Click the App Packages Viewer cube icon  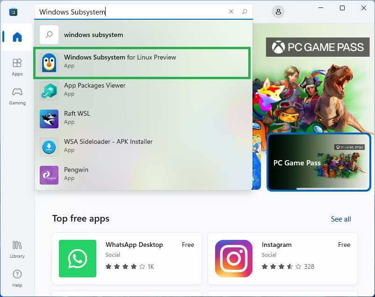pyautogui.click(x=49, y=91)
